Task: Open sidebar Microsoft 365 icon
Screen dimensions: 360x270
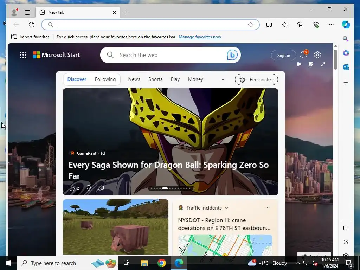Action: pos(346,53)
